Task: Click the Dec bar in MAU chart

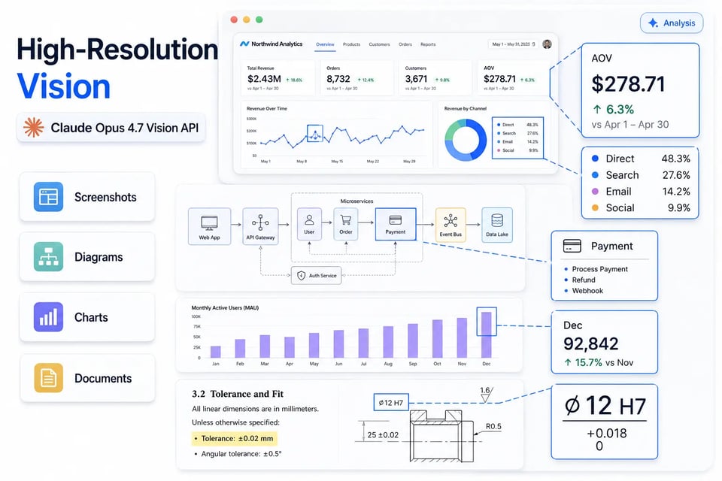Action: click(487, 334)
